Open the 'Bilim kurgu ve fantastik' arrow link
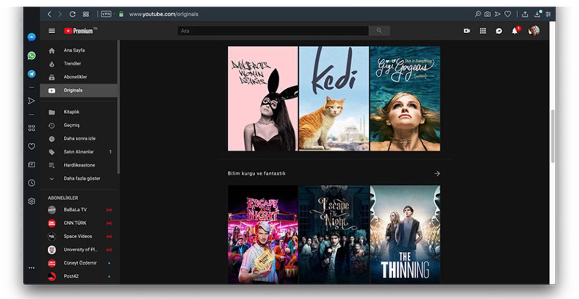 (x=437, y=173)
